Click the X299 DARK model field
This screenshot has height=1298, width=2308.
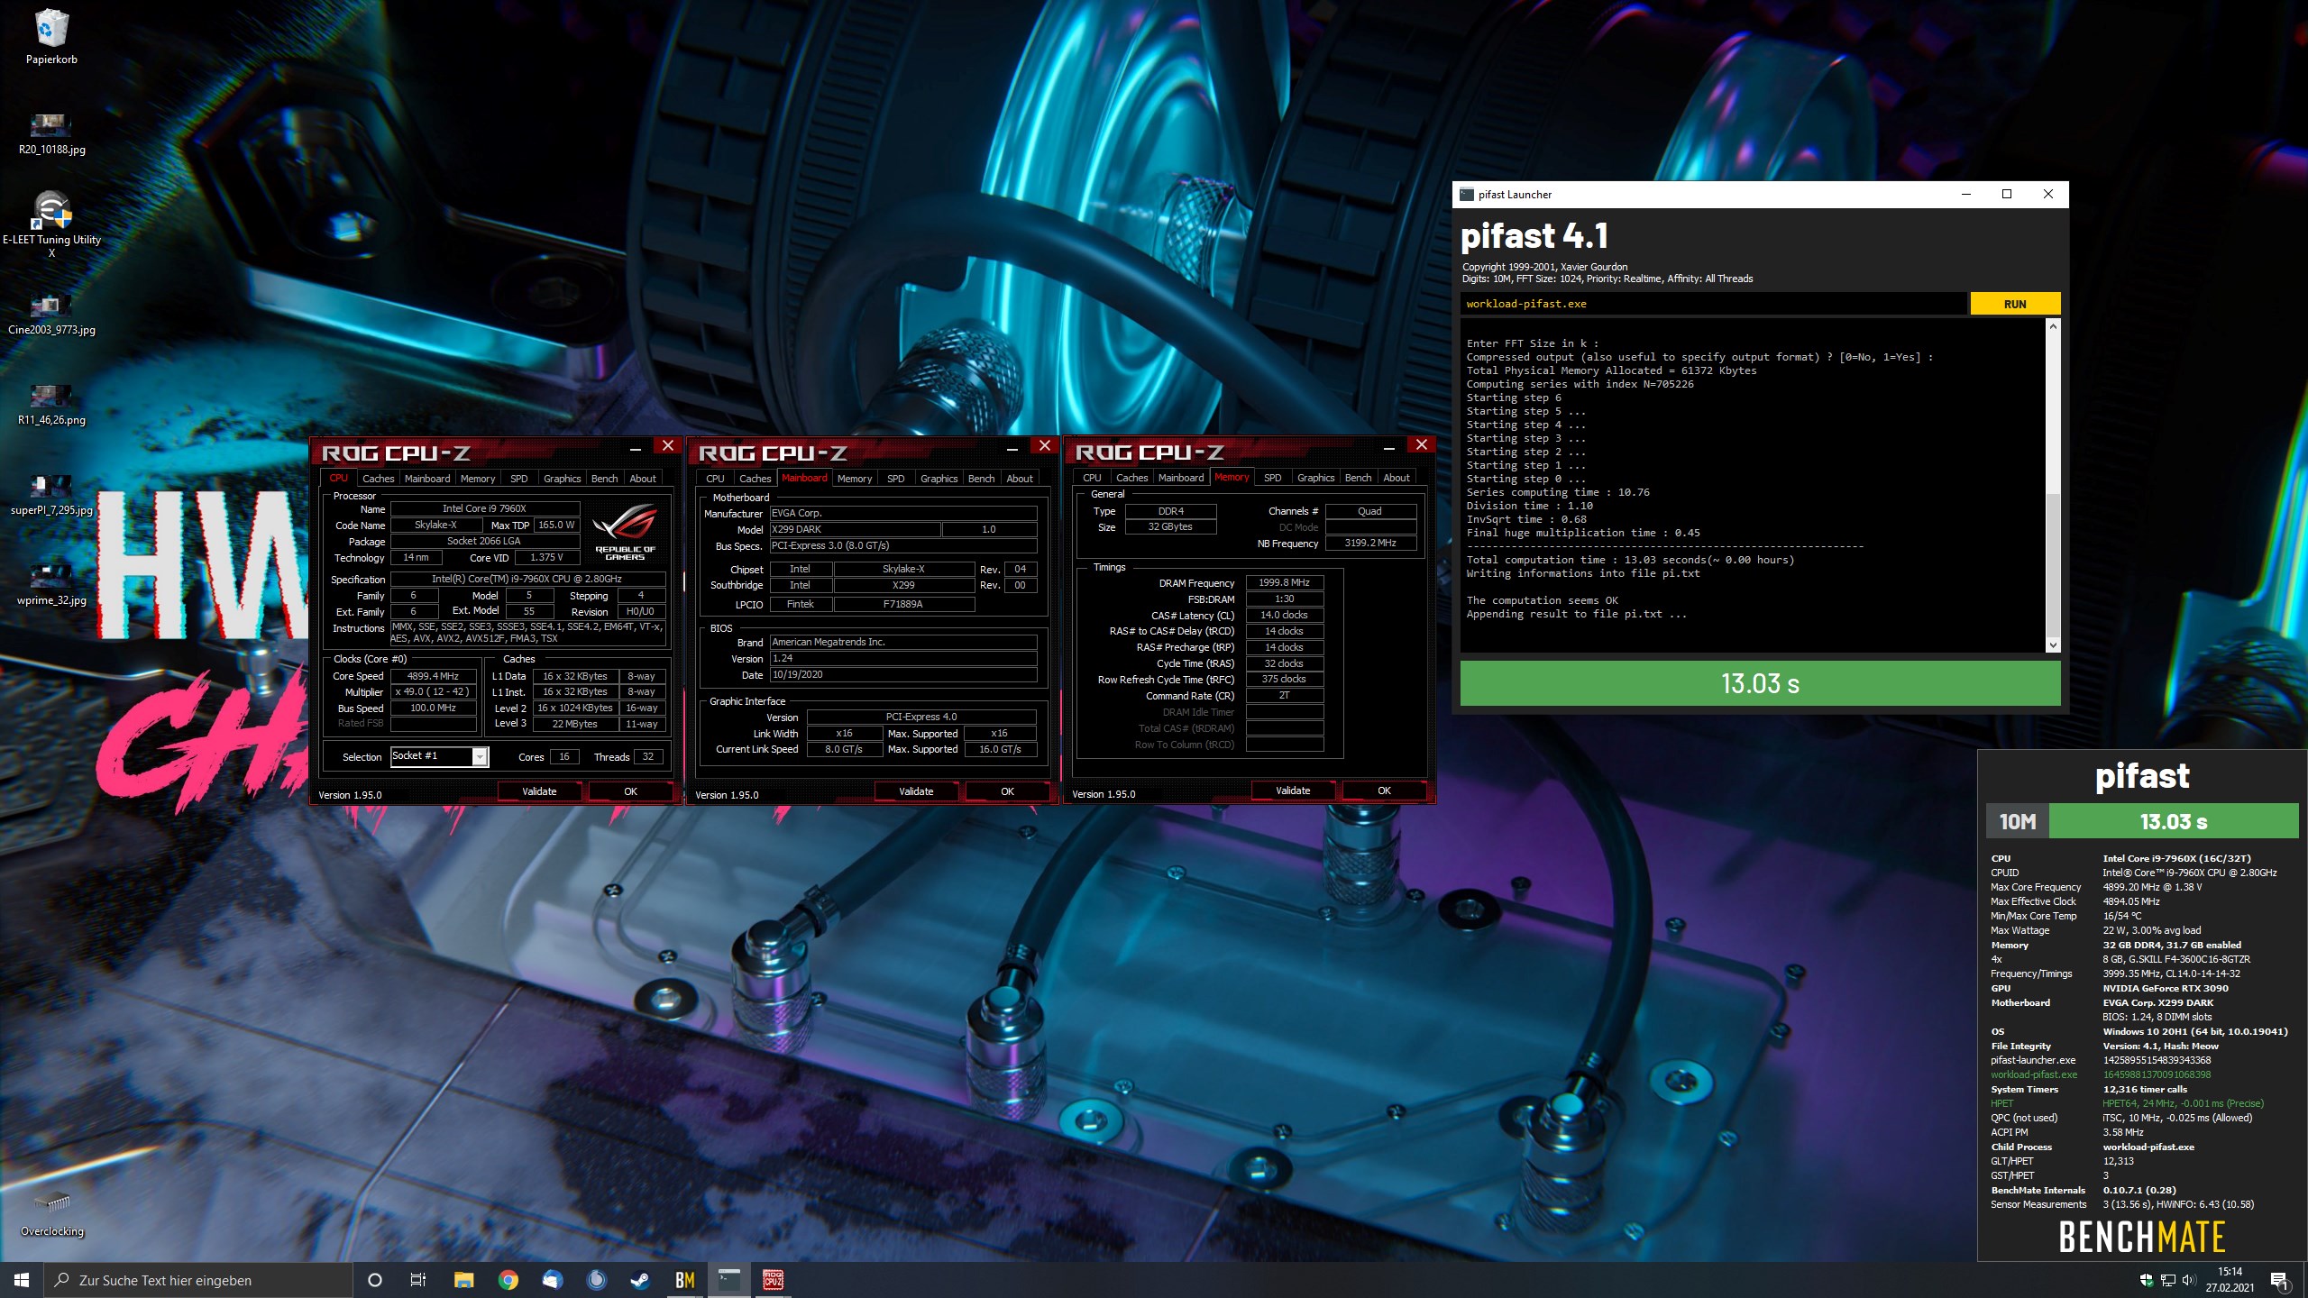tap(855, 529)
